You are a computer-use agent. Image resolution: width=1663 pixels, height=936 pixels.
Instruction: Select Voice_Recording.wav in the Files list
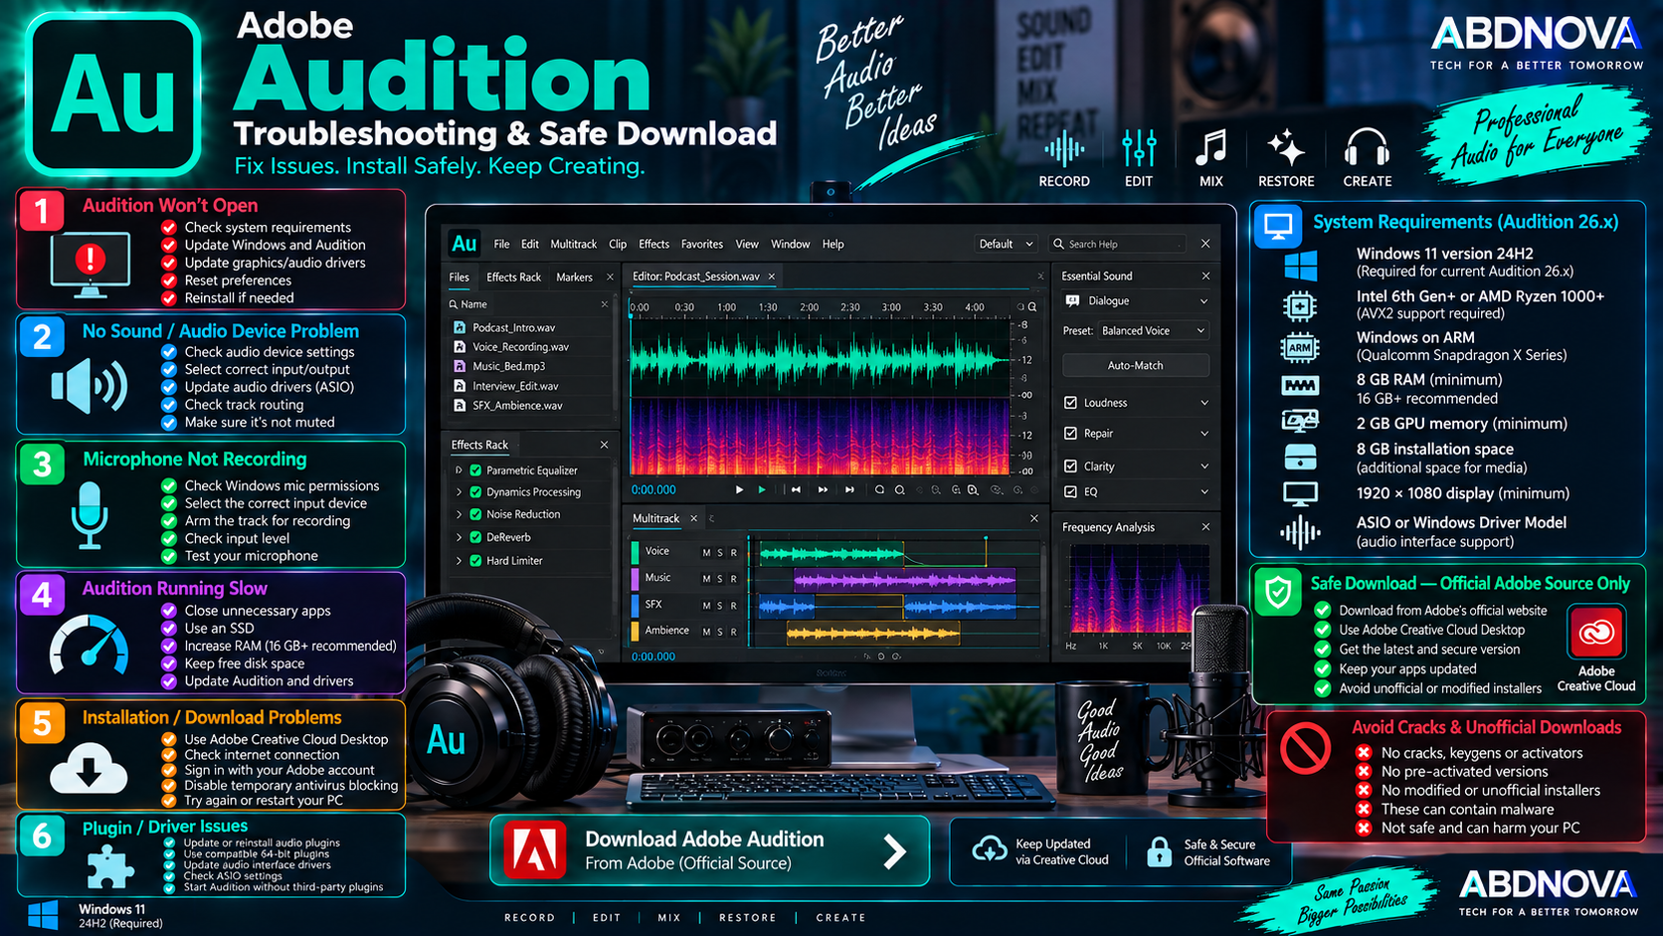click(x=520, y=347)
